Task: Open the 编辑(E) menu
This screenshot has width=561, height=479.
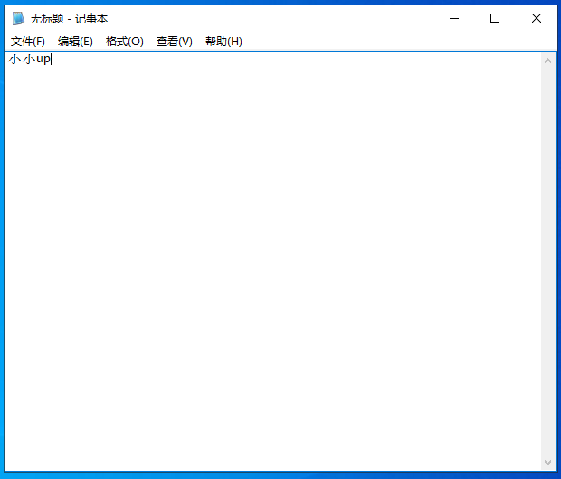Action: pyautogui.click(x=75, y=42)
